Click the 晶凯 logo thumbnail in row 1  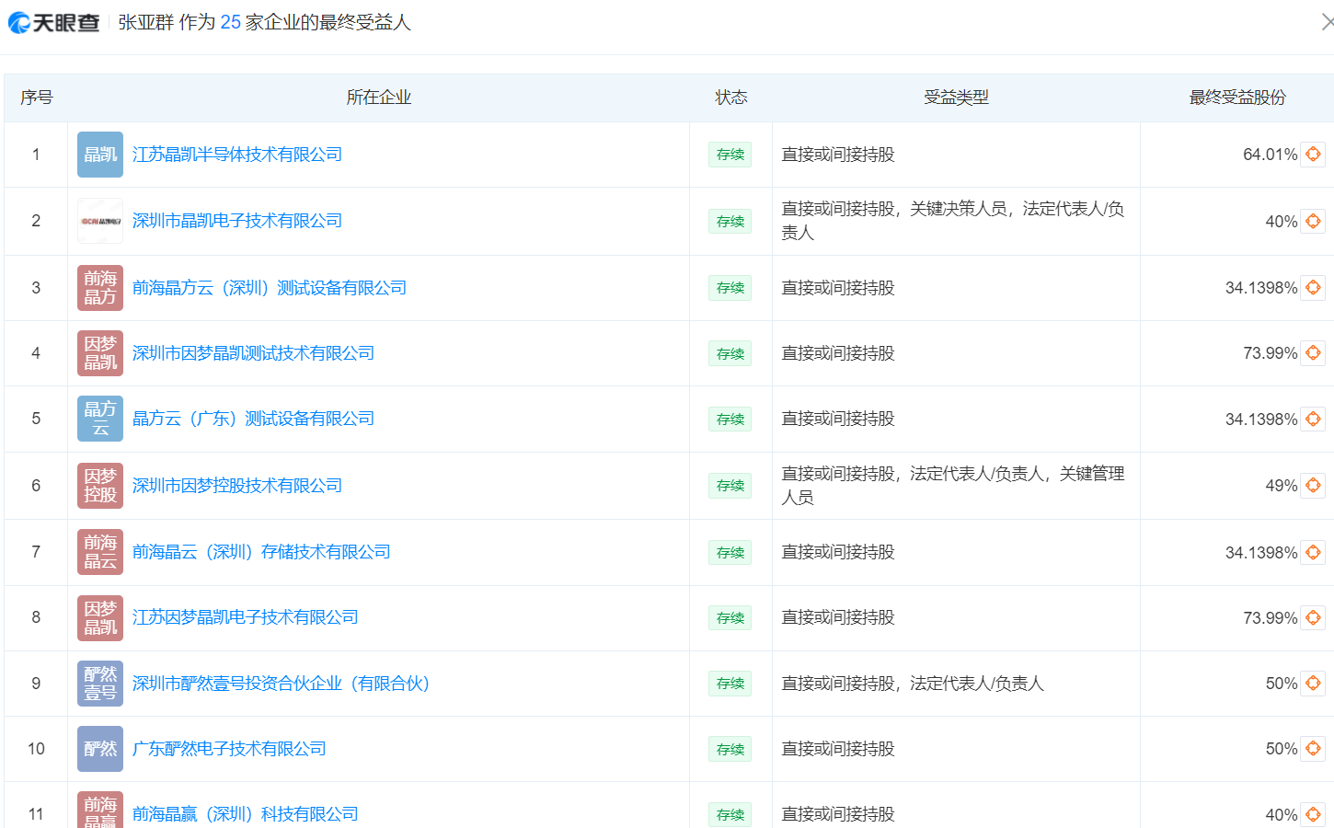(99, 155)
